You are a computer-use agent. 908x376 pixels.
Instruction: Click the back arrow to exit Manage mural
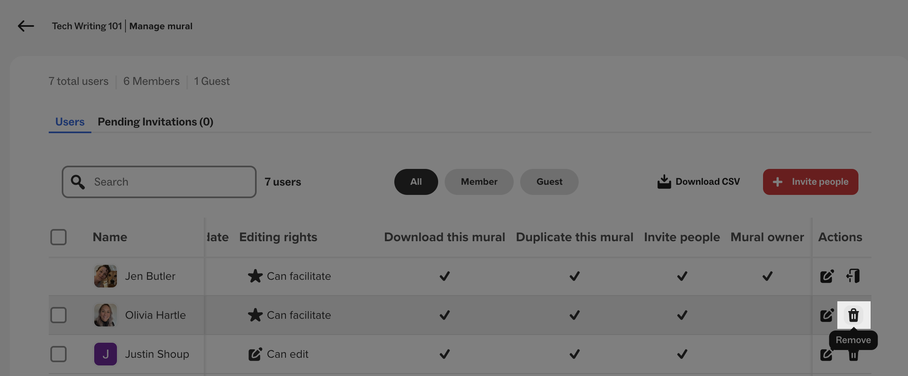click(25, 26)
